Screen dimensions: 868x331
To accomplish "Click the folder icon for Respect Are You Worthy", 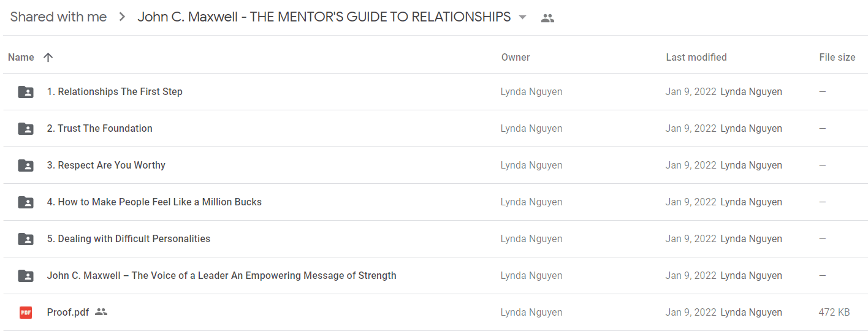I will 26,165.
